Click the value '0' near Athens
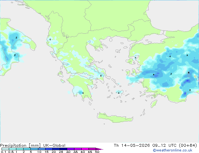The height and width of the screenshot is (153, 199). pyautogui.click(x=101, y=76)
